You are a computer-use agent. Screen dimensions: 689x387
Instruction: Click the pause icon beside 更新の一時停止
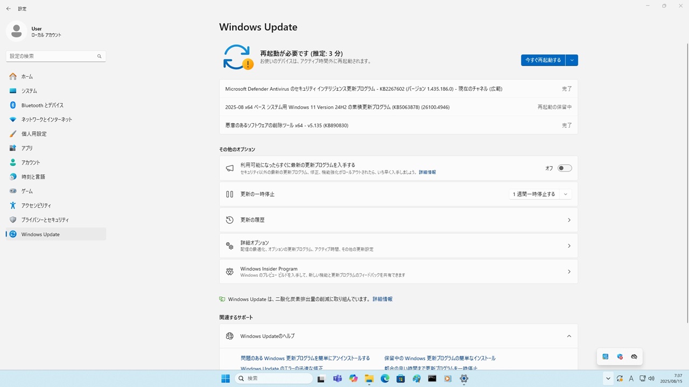click(230, 194)
